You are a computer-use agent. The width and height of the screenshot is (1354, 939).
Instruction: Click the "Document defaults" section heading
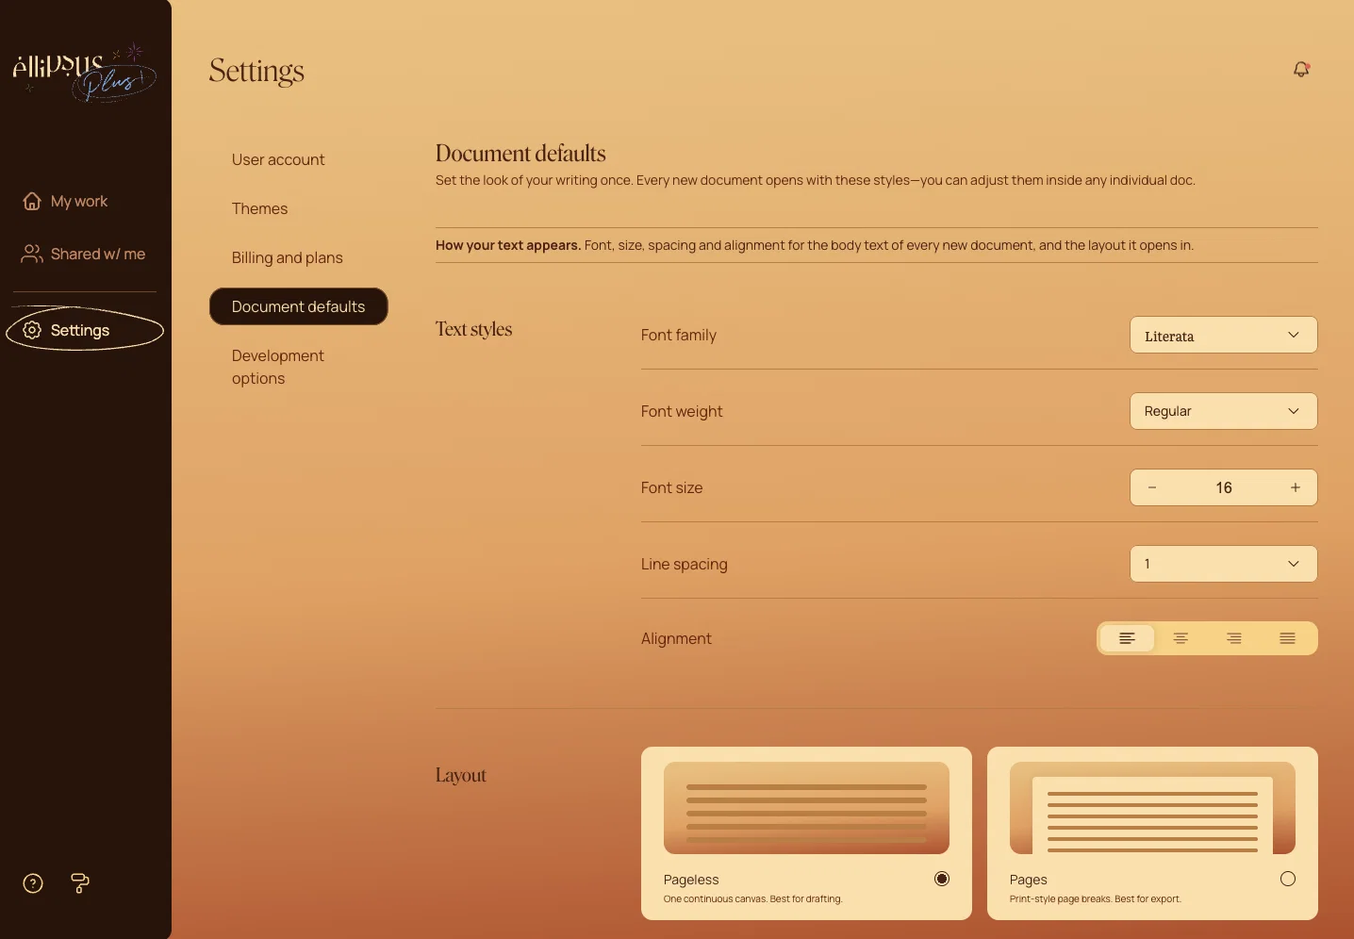point(520,154)
